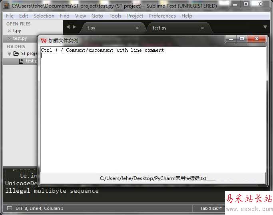Click the Tk icon of the dialog window
This screenshot has width=273, height=215.
pos(44,41)
